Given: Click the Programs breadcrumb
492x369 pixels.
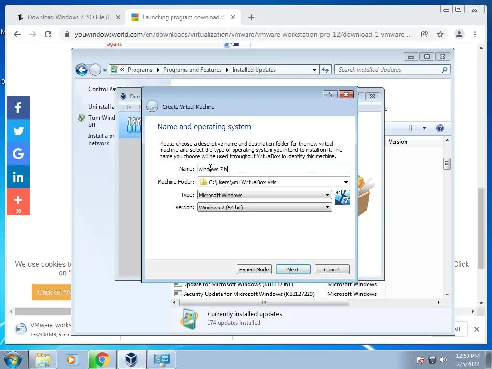Looking at the screenshot, I should [x=140, y=70].
